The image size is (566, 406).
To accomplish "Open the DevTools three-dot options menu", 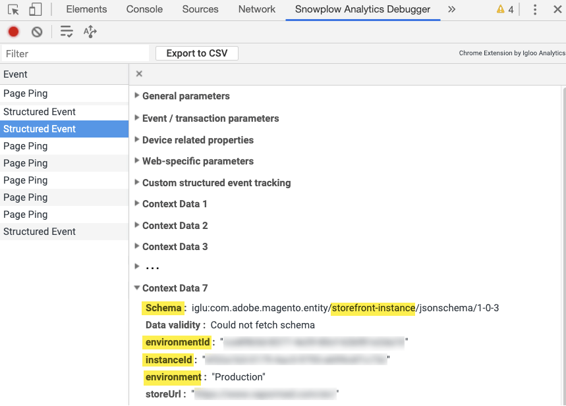I will coord(534,10).
